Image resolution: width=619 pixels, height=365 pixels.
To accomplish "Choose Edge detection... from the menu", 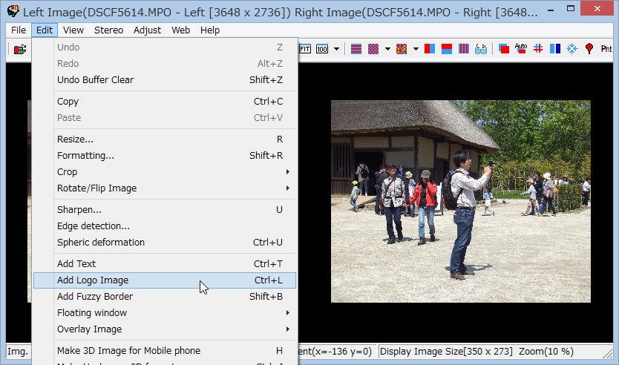I will click(165, 226).
